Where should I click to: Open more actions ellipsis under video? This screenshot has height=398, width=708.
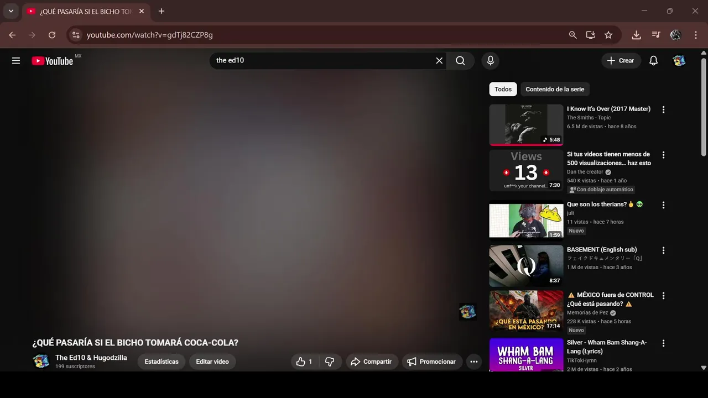pyautogui.click(x=474, y=362)
